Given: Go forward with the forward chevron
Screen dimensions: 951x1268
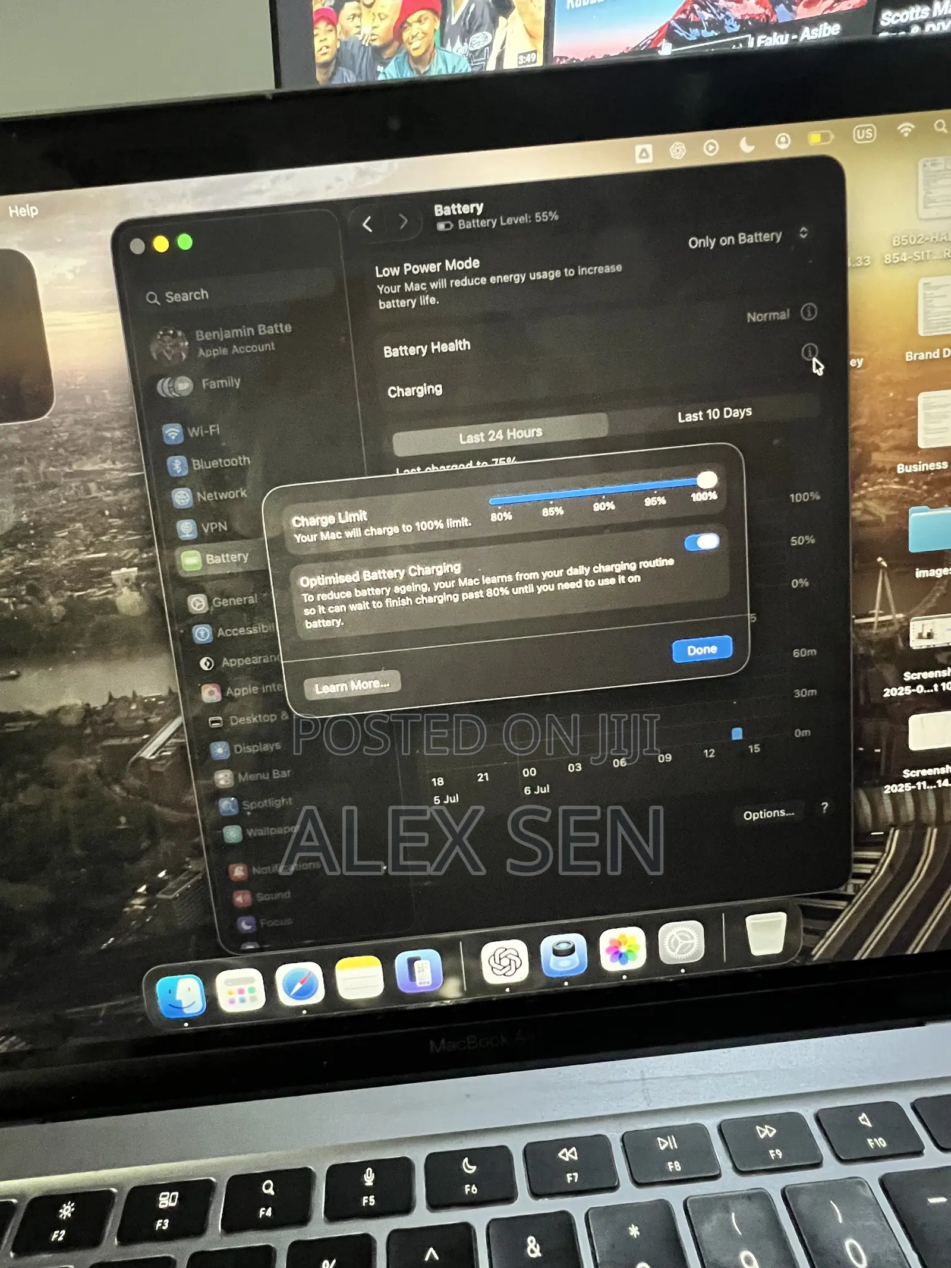Looking at the screenshot, I should [403, 222].
